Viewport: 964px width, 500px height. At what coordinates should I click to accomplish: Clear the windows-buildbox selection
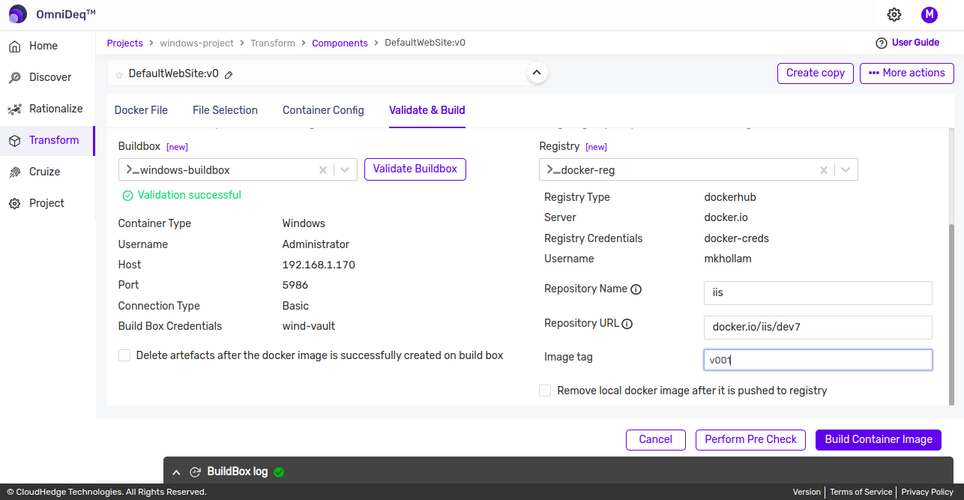pos(323,170)
